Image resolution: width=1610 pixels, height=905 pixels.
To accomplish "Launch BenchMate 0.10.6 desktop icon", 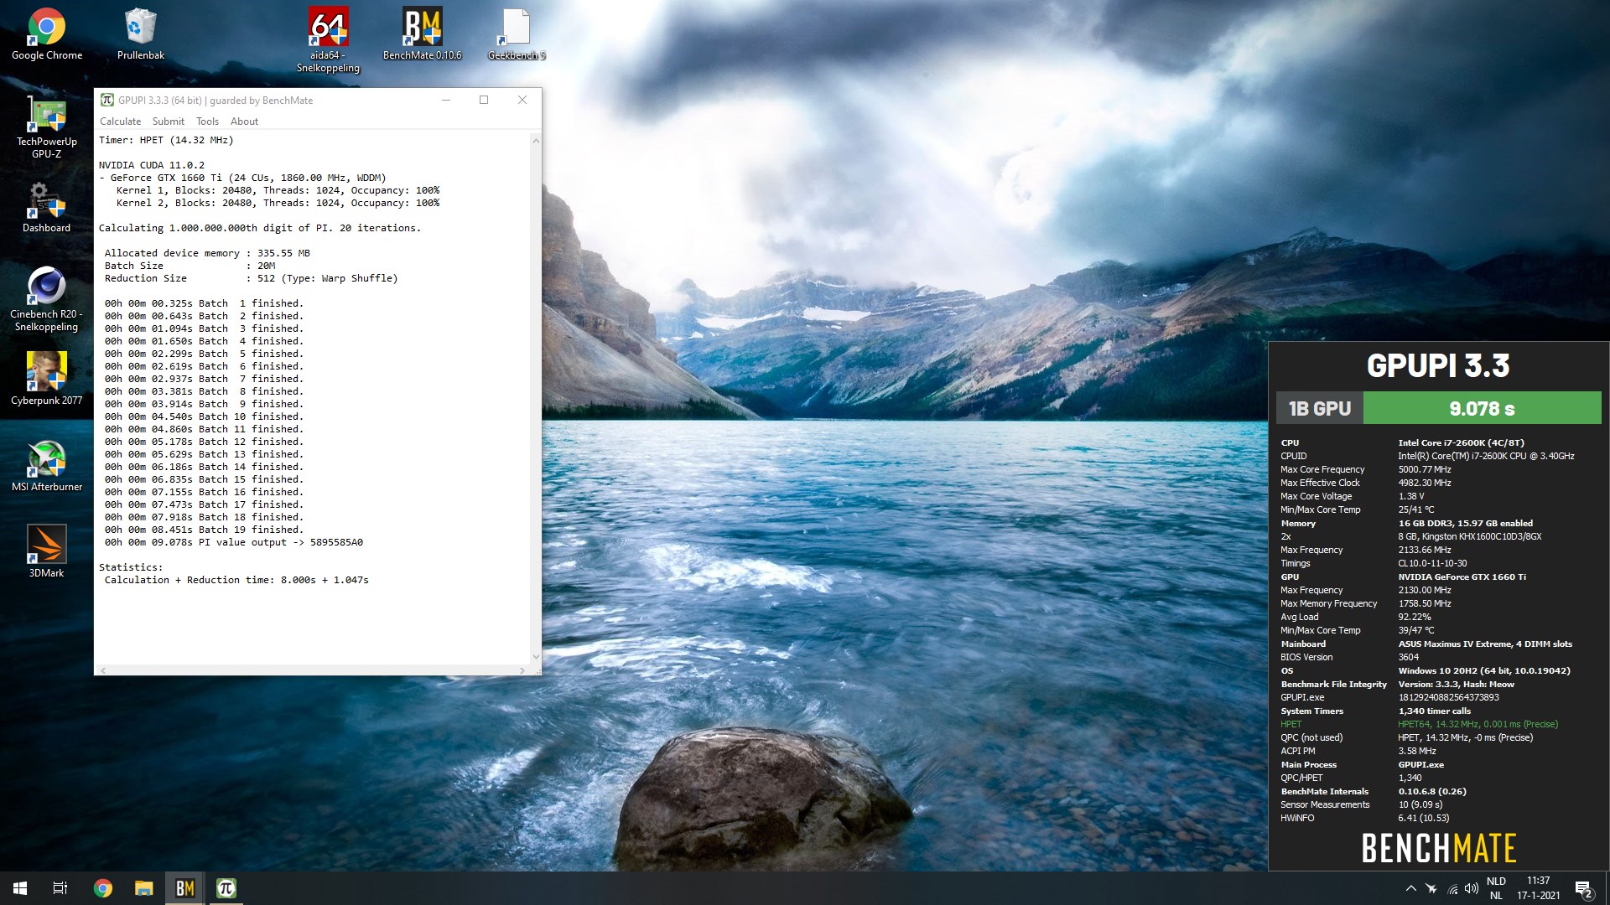I will (422, 34).
